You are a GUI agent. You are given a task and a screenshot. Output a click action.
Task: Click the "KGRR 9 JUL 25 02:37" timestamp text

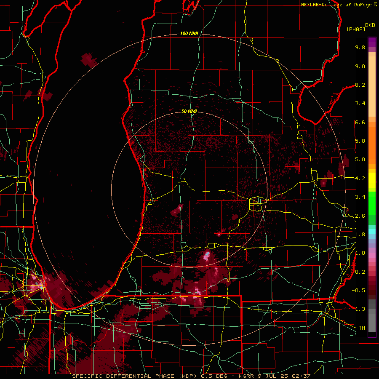[275, 376]
